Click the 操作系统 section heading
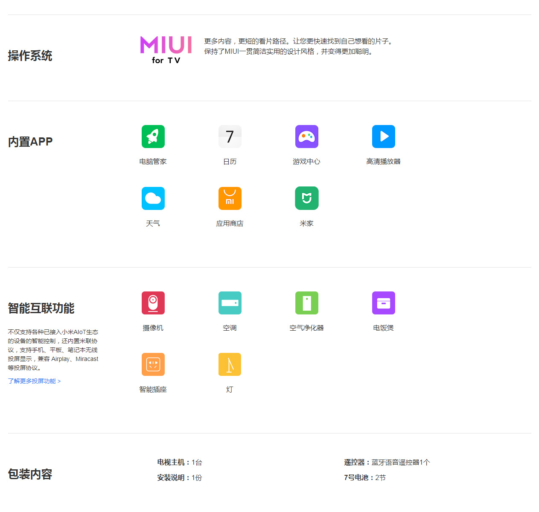The width and height of the screenshot is (539, 512). pyautogui.click(x=30, y=56)
